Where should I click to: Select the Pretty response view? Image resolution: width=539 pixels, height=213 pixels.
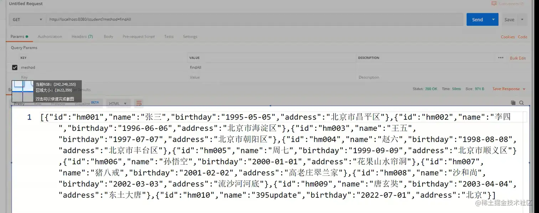(19, 104)
